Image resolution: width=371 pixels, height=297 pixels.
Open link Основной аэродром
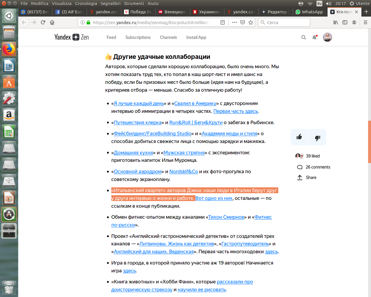point(138,171)
